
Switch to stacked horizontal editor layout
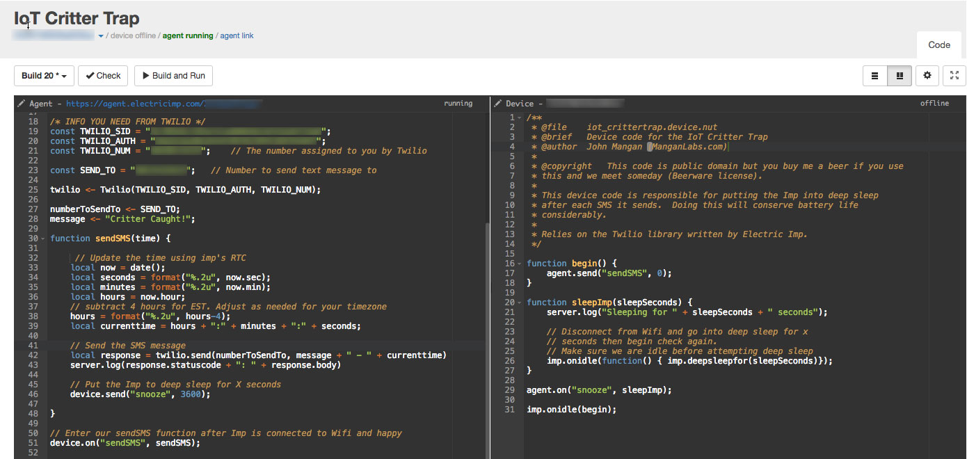pos(874,76)
